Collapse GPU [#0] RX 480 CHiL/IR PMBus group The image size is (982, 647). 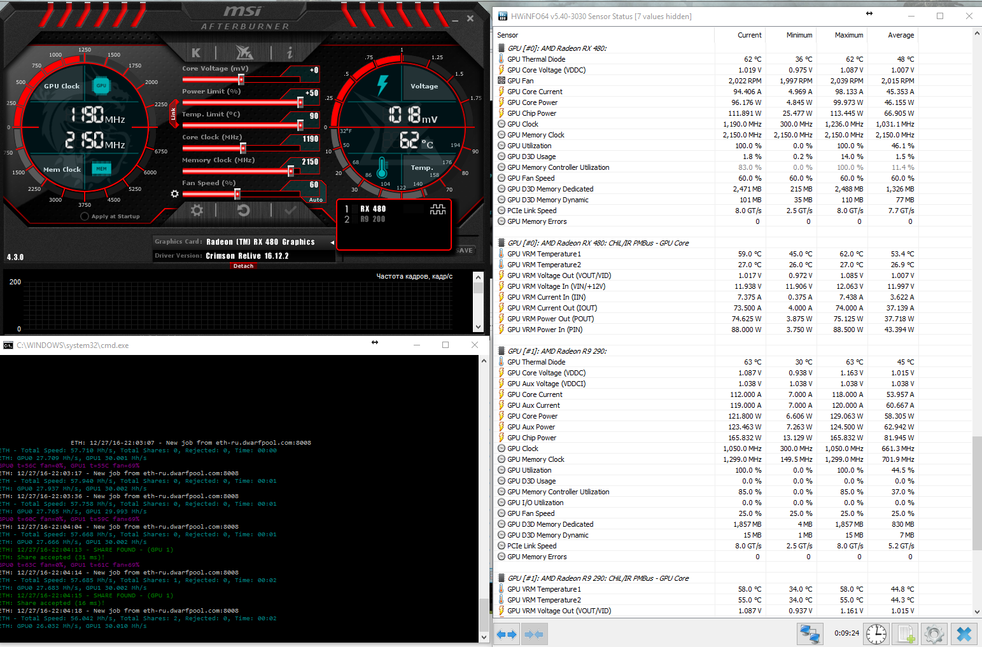[502, 243]
